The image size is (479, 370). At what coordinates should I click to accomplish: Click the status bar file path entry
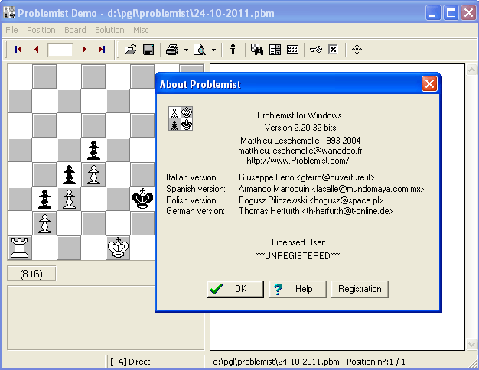pos(342,362)
